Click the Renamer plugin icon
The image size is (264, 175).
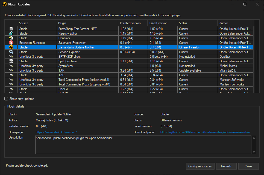11,38
